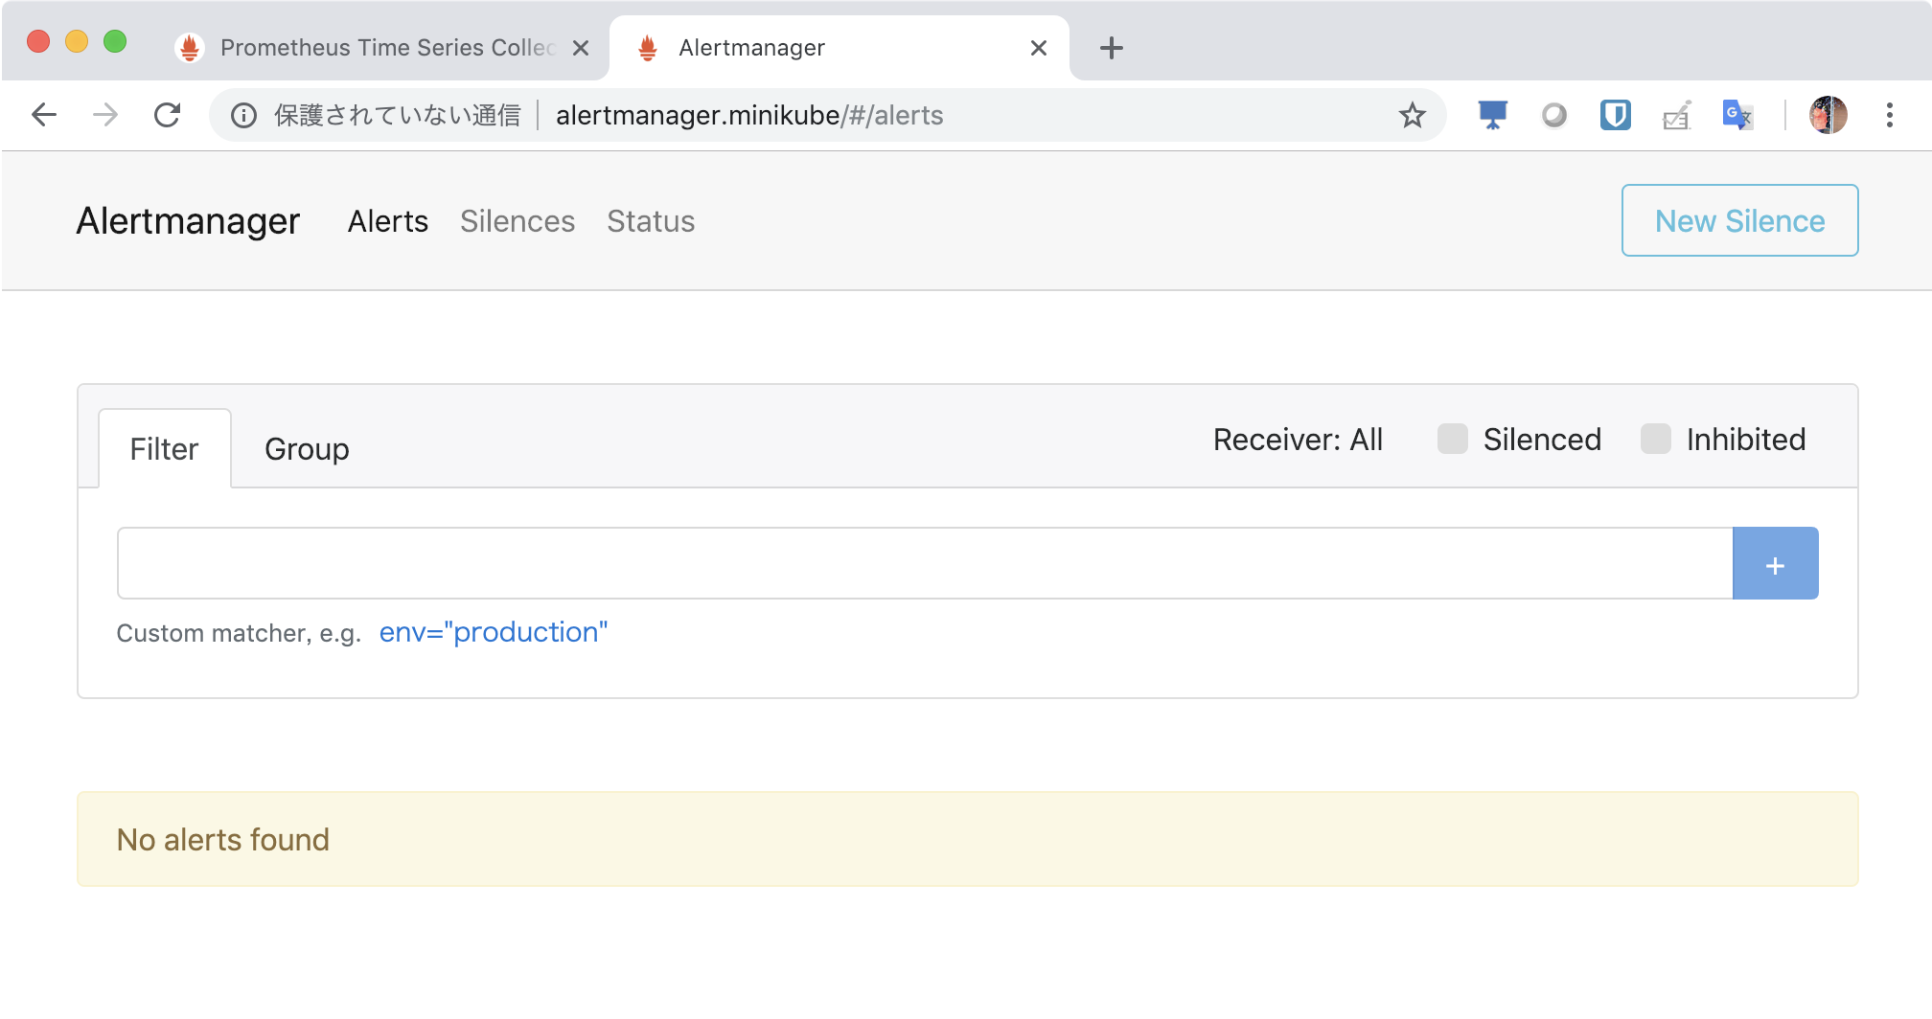Click the env="production" example matcher
Screen dimensions: 1932x1019
coord(494,632)
